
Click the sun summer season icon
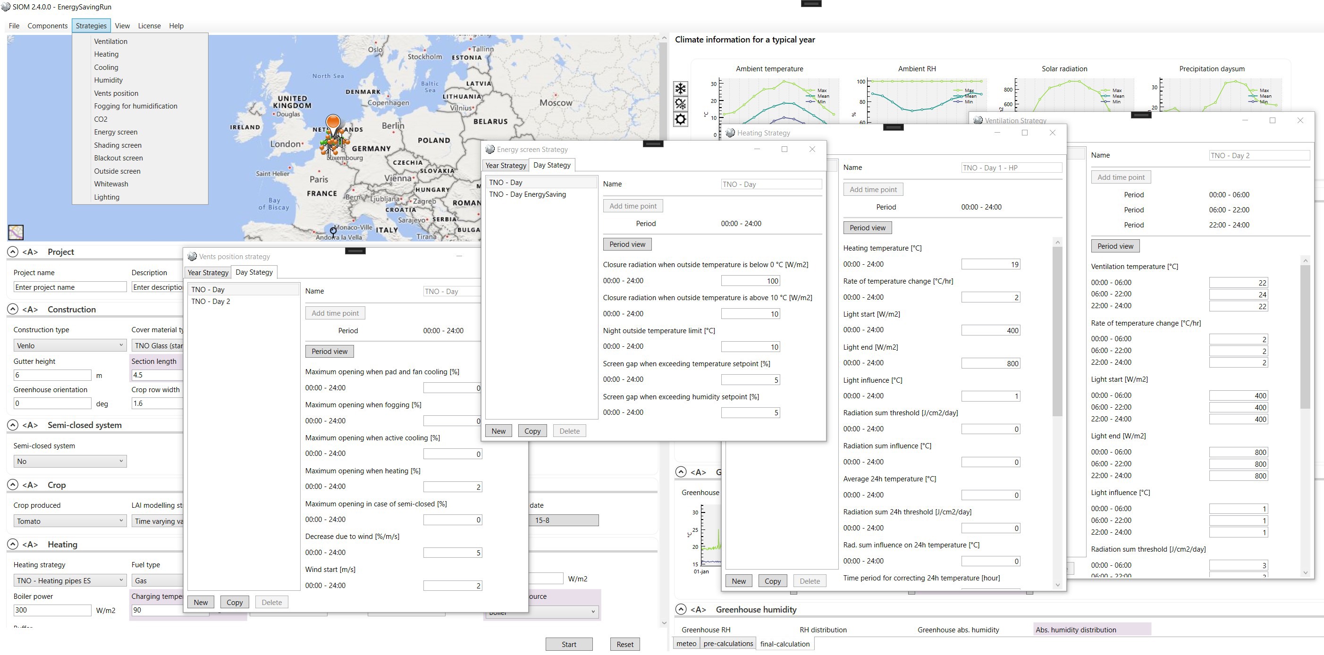click(680, 120)
